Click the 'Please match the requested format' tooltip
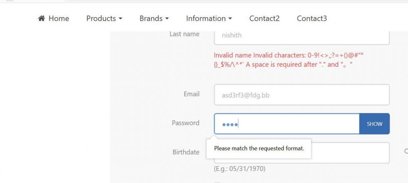 [x=259, y=148]
